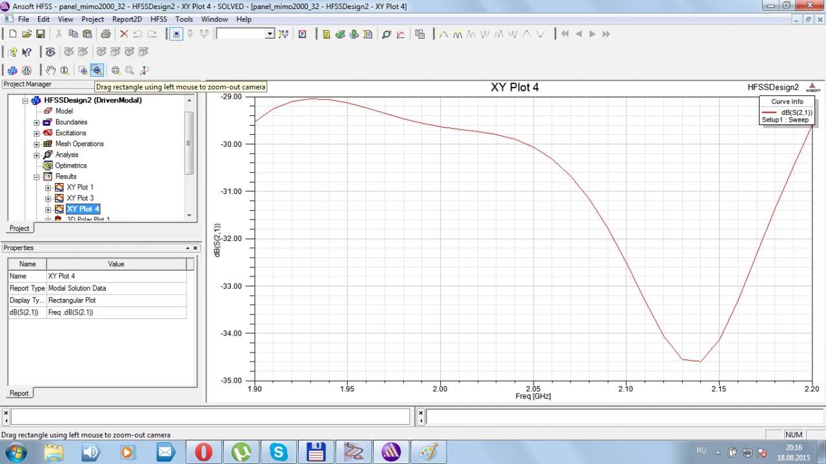Collapse the Results tree node
The height and width of the screenshot is (464, 826).
37,177
